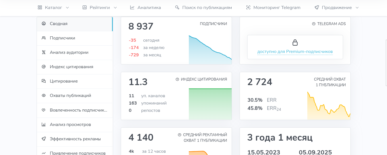Go to Поиск по публикациям

203,8
